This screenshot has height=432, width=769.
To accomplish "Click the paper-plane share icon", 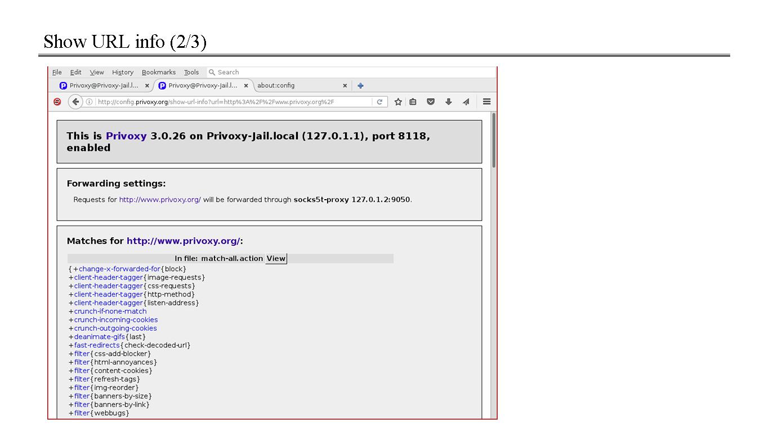I will (x=466, y=102).
